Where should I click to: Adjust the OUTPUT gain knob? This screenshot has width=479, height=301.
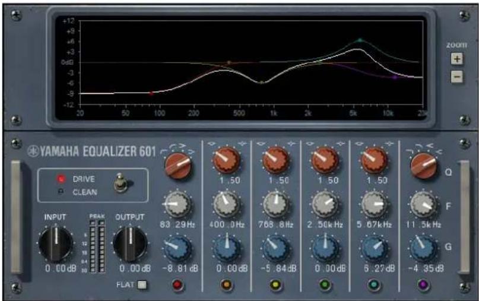[130, 243]
